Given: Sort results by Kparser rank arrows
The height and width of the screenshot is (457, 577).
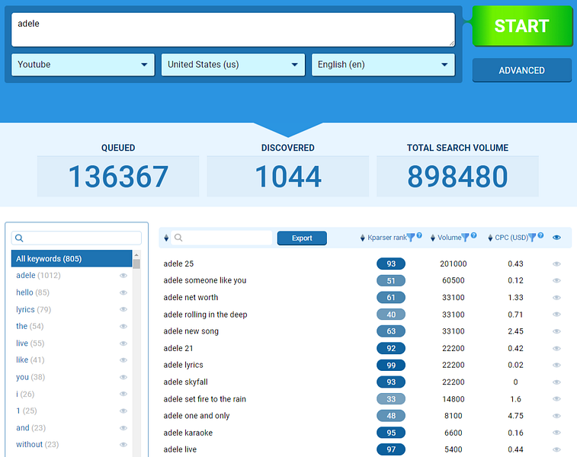Looking at the screenshot, I should (x=363, y=238).
